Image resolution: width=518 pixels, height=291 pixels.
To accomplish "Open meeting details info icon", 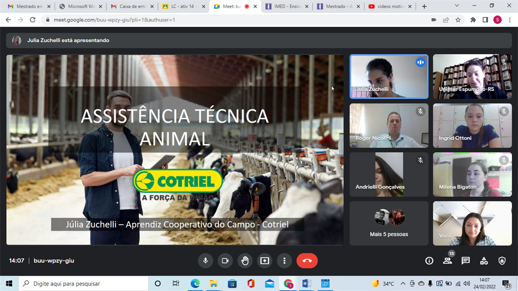I will click(x=429, y=261).
